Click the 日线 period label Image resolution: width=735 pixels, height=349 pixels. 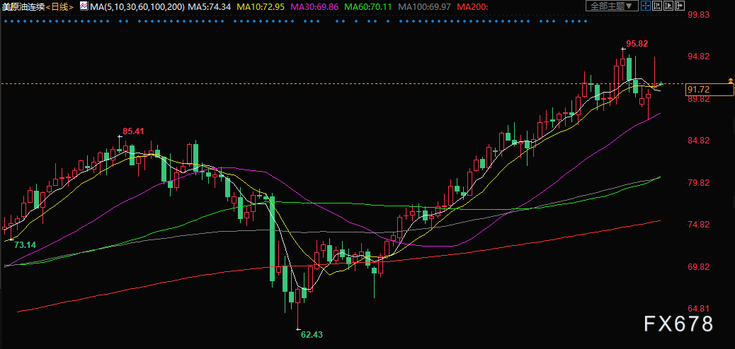[x=59, y=6]
